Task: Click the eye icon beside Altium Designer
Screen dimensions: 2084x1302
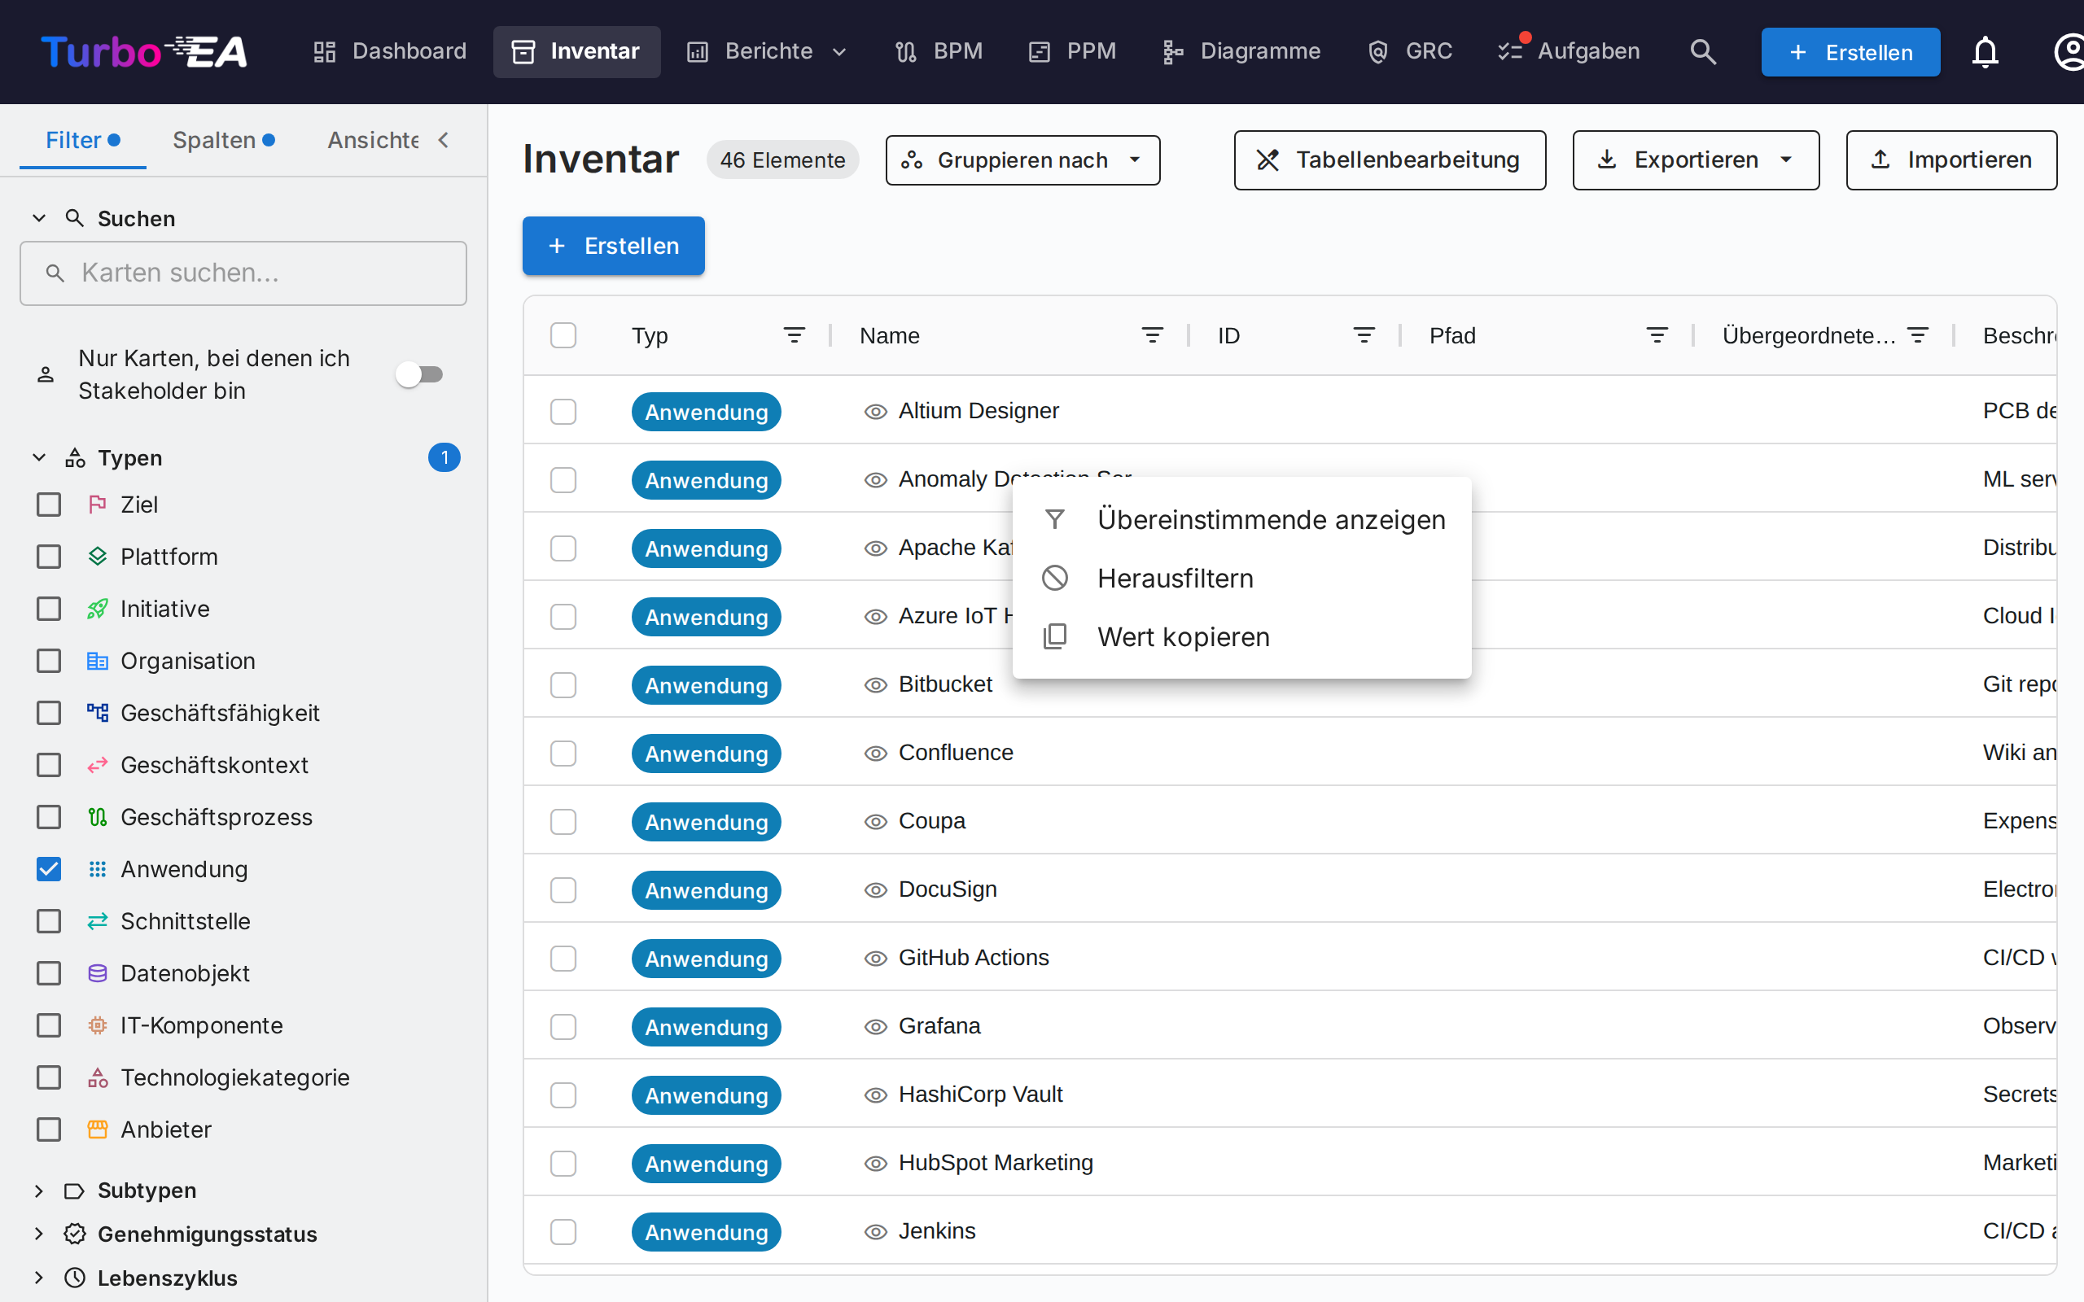Action: (875, 412)
